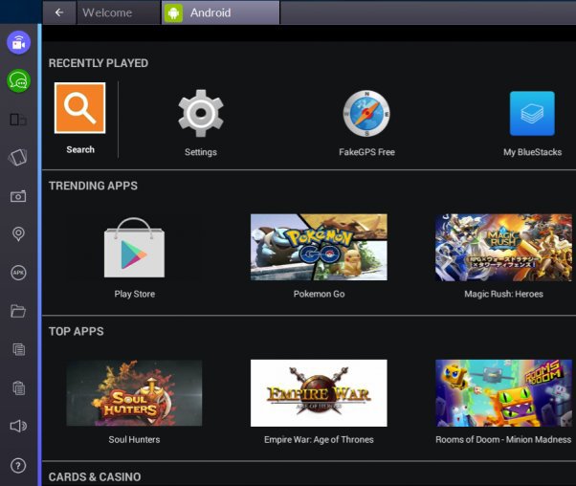The image size is (576, 486).
Task: Click the 'Settings' app label
Action: click(x=201, y=152)
